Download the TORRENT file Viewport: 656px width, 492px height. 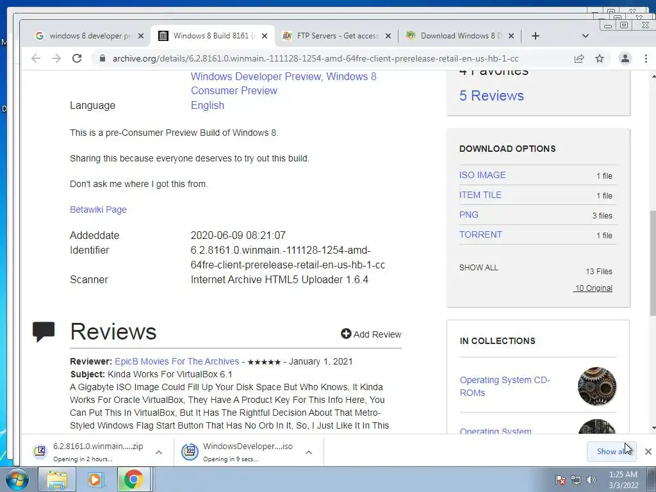pos(480,234)
